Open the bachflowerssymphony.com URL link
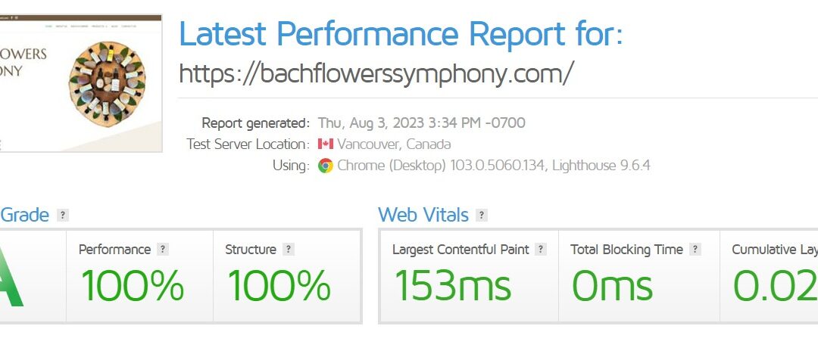The width and height of the screenshot is (818, 354). [376, 73]
